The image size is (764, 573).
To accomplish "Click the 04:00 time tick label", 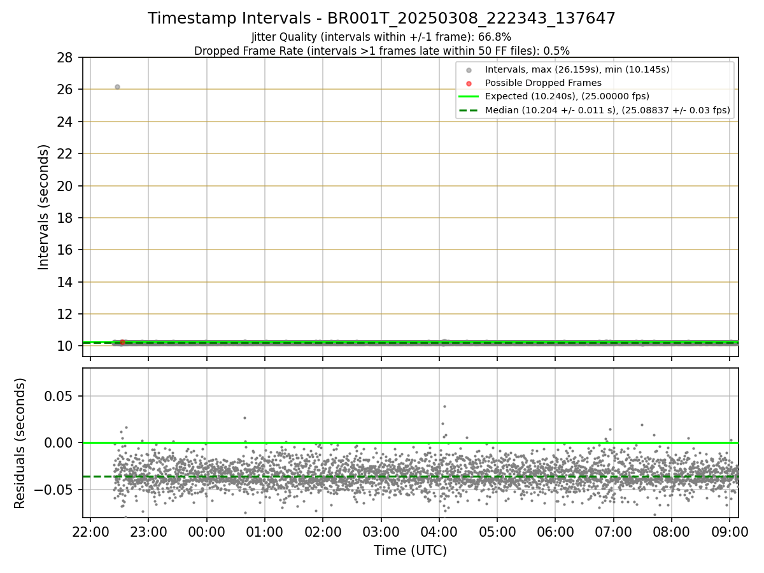I will [x=439, y=532].
